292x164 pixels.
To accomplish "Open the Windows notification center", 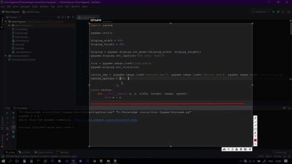I will click(286, 161).
